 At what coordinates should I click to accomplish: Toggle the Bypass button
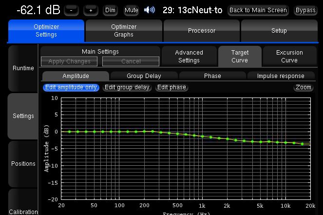[x=305, y=10]
